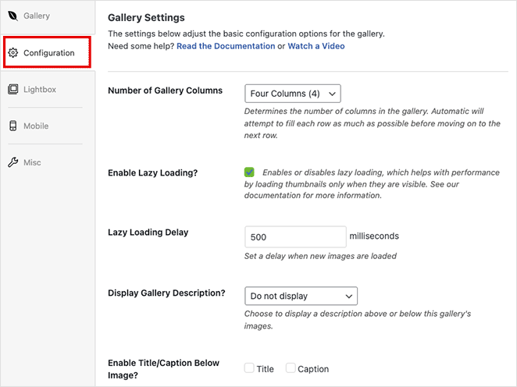Click the Gallery leaf icon
Image resolution: width=517 pixels, height=387 pixels.
tap(12, 16)
